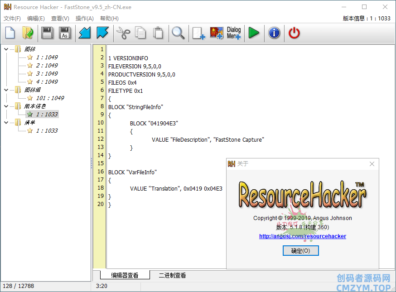
Task: Click the Add Image Resource icon
Action: (x=216, y=33)
